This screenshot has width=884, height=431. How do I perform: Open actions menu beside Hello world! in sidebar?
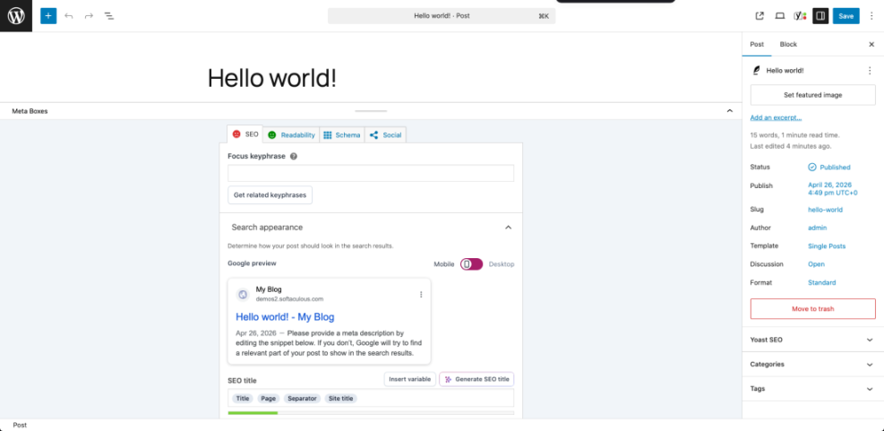click(869, 70)
